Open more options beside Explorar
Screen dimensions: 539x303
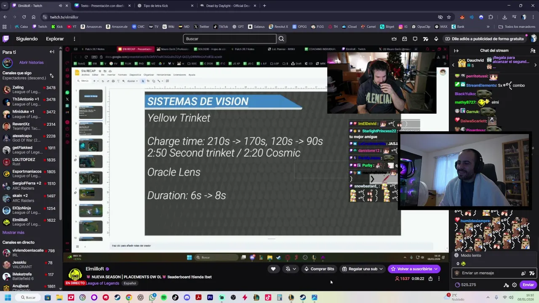coord(74,39)
